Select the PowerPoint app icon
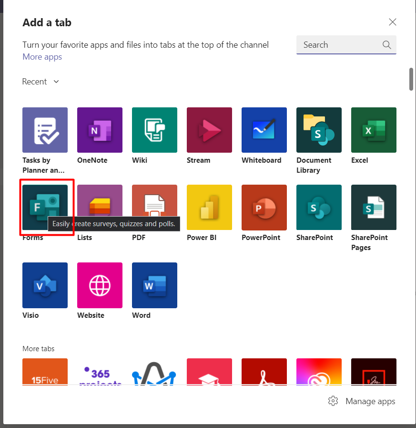 264,207
